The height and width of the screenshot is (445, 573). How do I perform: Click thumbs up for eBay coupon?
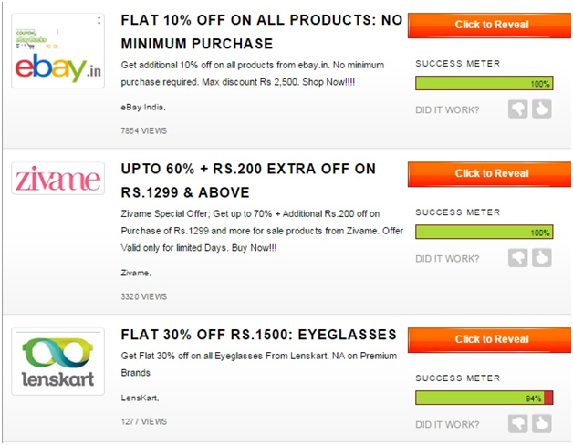click(542, 109)
